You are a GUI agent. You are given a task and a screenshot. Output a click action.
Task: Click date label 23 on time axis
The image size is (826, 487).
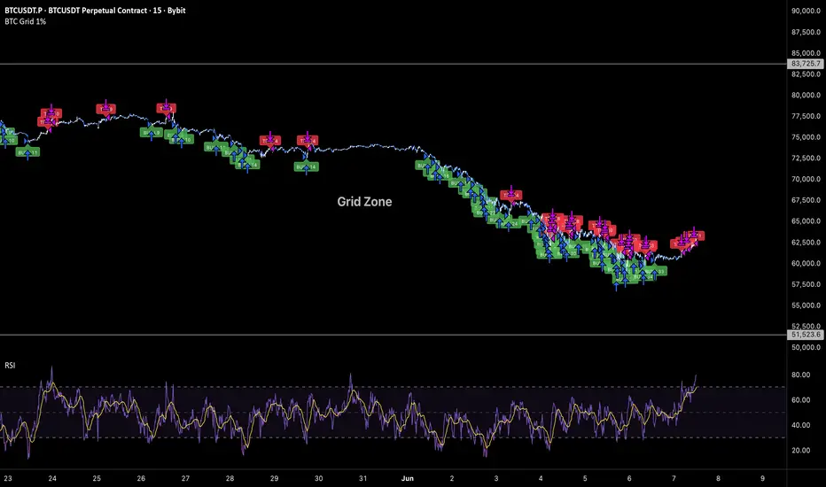pyautogui.click(x=8, y=478)
